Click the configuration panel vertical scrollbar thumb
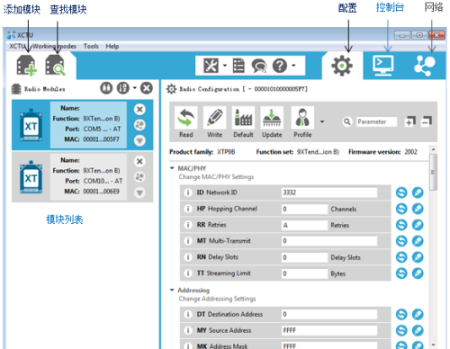 (433, 172)
